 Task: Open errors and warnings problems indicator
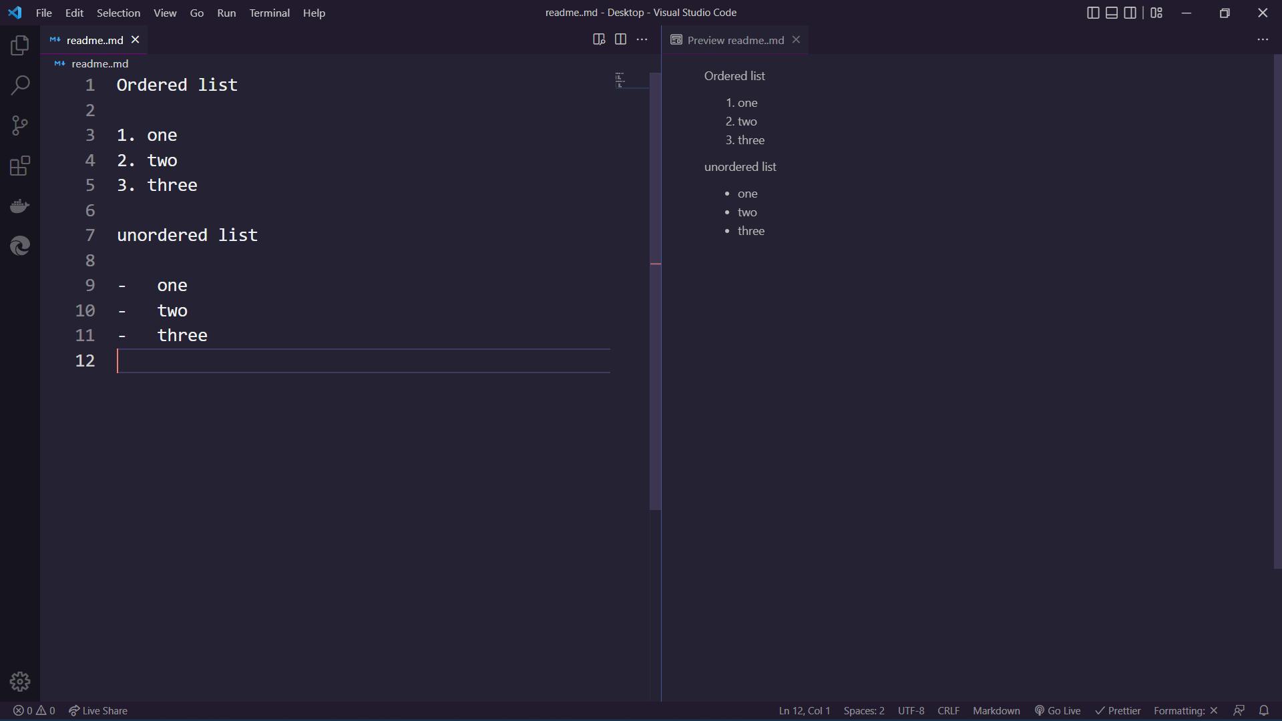point(34,710)
